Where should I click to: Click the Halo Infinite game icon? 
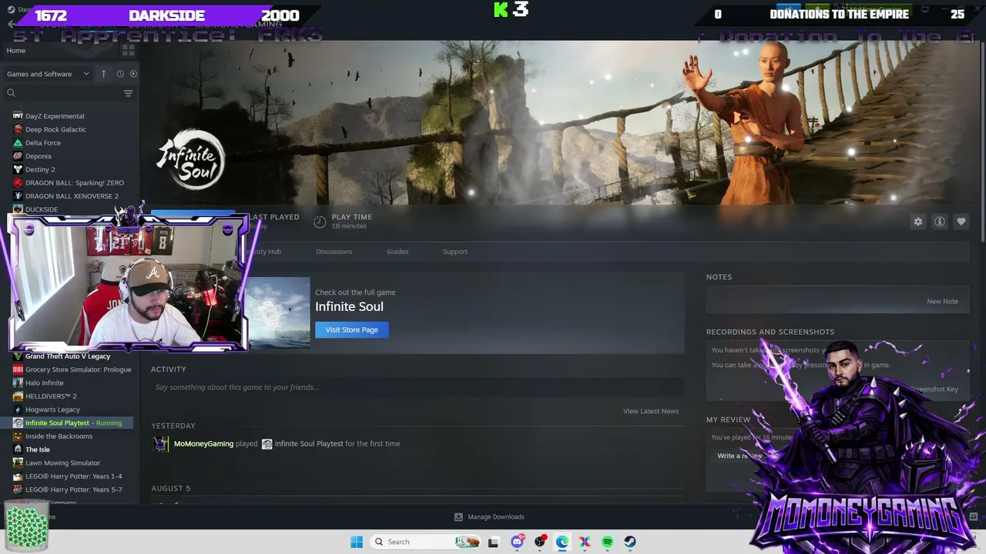click(x=18, y=383)
